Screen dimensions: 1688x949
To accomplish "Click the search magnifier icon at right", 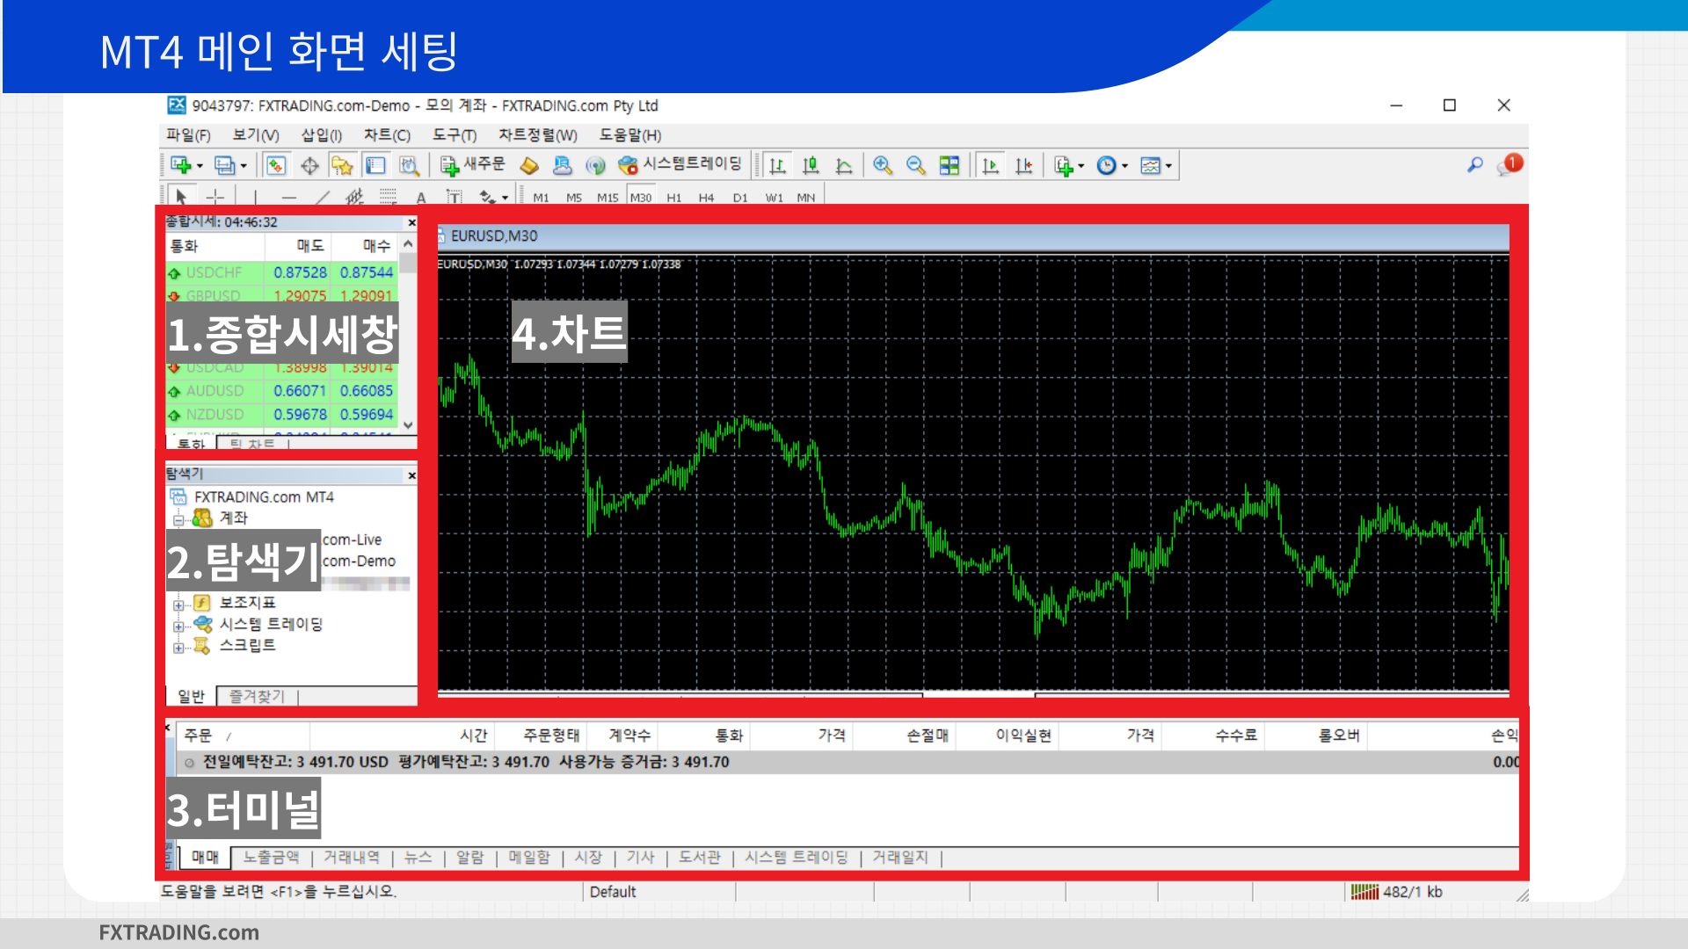I will [x=1475, y=164].
